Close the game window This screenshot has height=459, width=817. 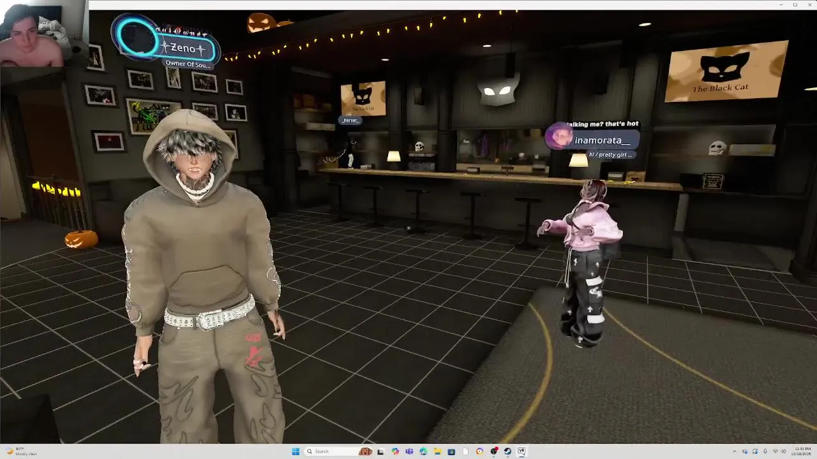809,4
